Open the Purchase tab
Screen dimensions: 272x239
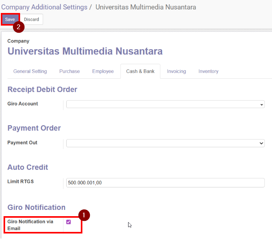pyautogui.click(x=69, y=71)
